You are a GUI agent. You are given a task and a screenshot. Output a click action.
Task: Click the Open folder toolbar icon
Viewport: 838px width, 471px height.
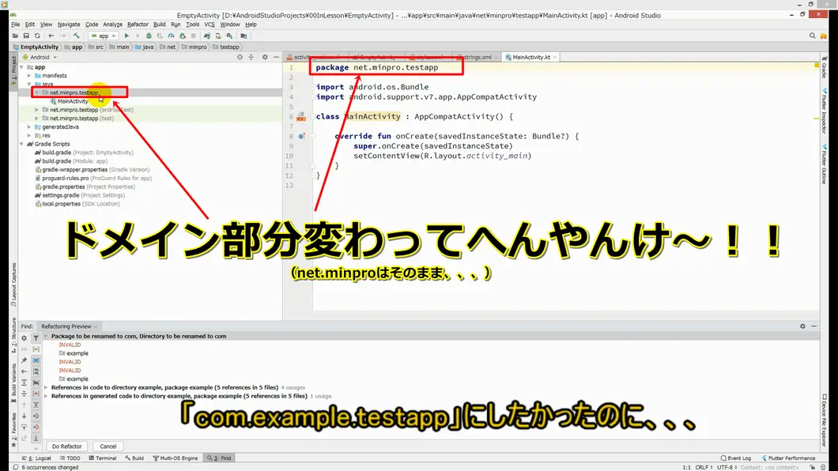pos(15,36)
